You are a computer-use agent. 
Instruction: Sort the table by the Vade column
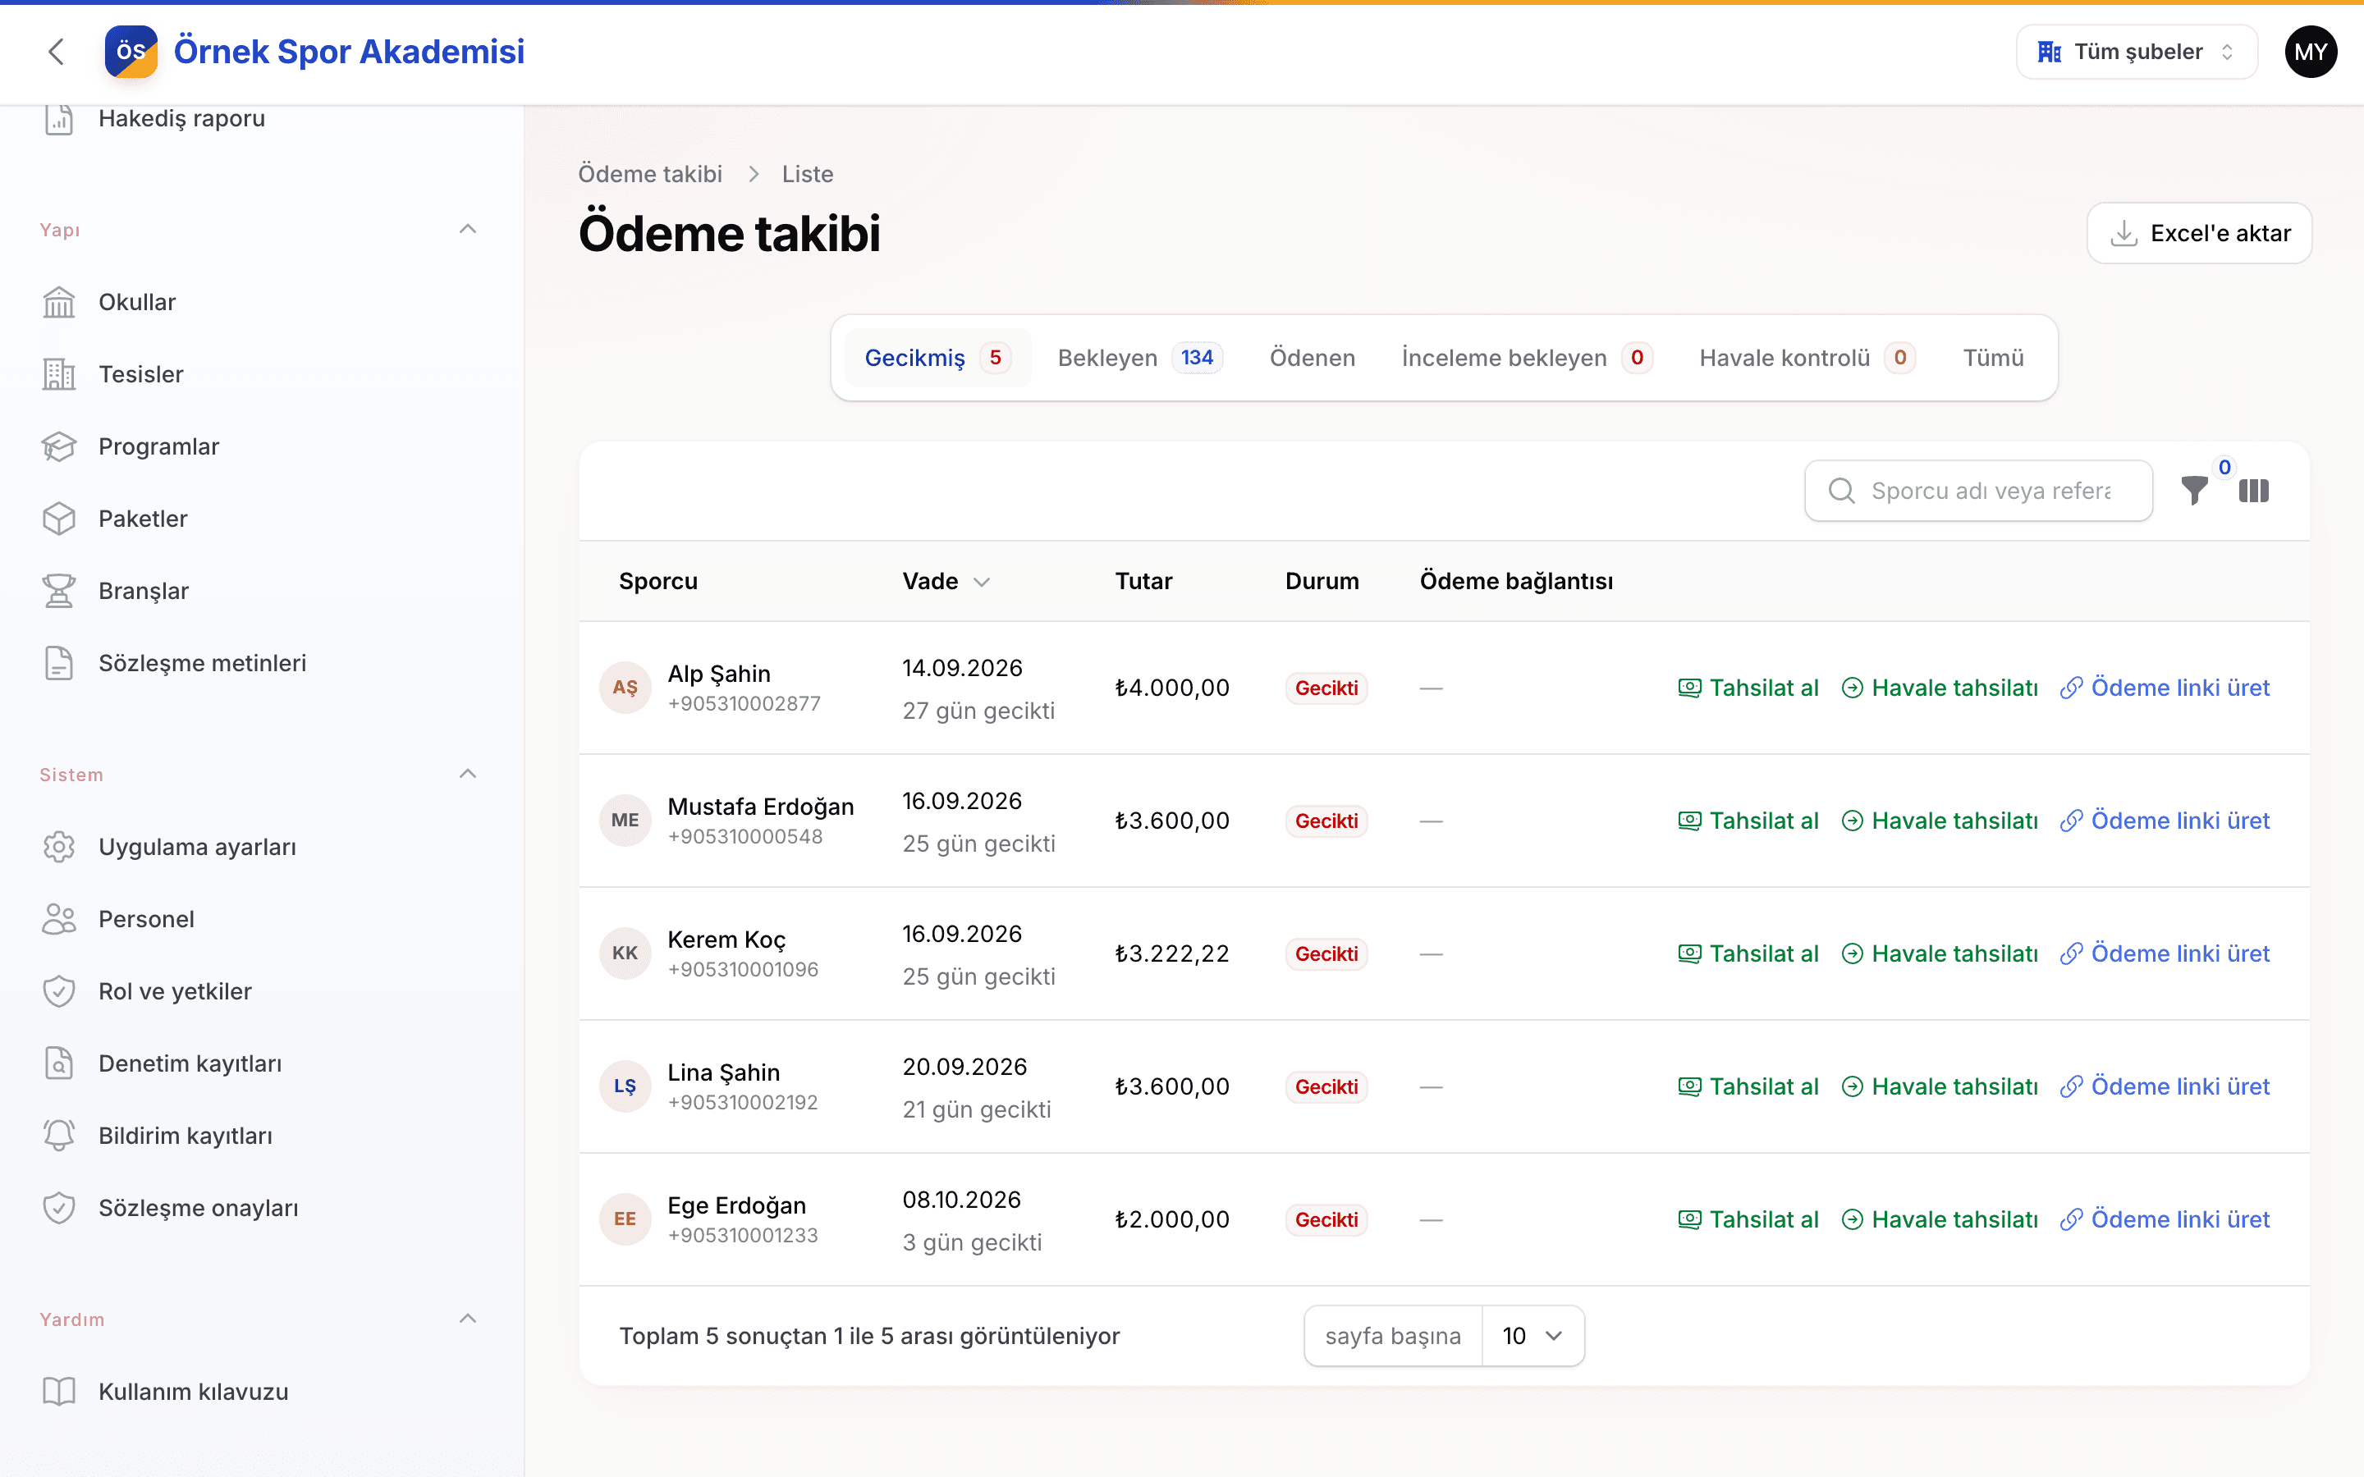tap(945, 581)
